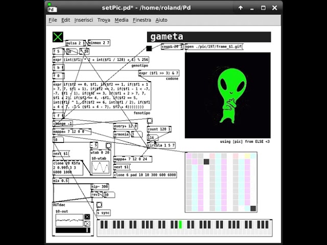The width and height of the screenshot is (327, 245).
Task: Select the mappa+ 7 12 0 24 object
Action: pos(133,159)
